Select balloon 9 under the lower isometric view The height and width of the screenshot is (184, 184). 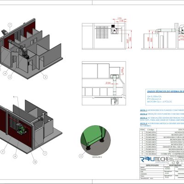coord(3,152)
